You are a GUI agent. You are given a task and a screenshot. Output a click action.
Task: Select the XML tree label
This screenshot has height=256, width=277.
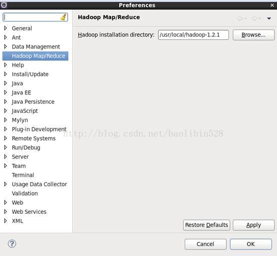(18, 221)
